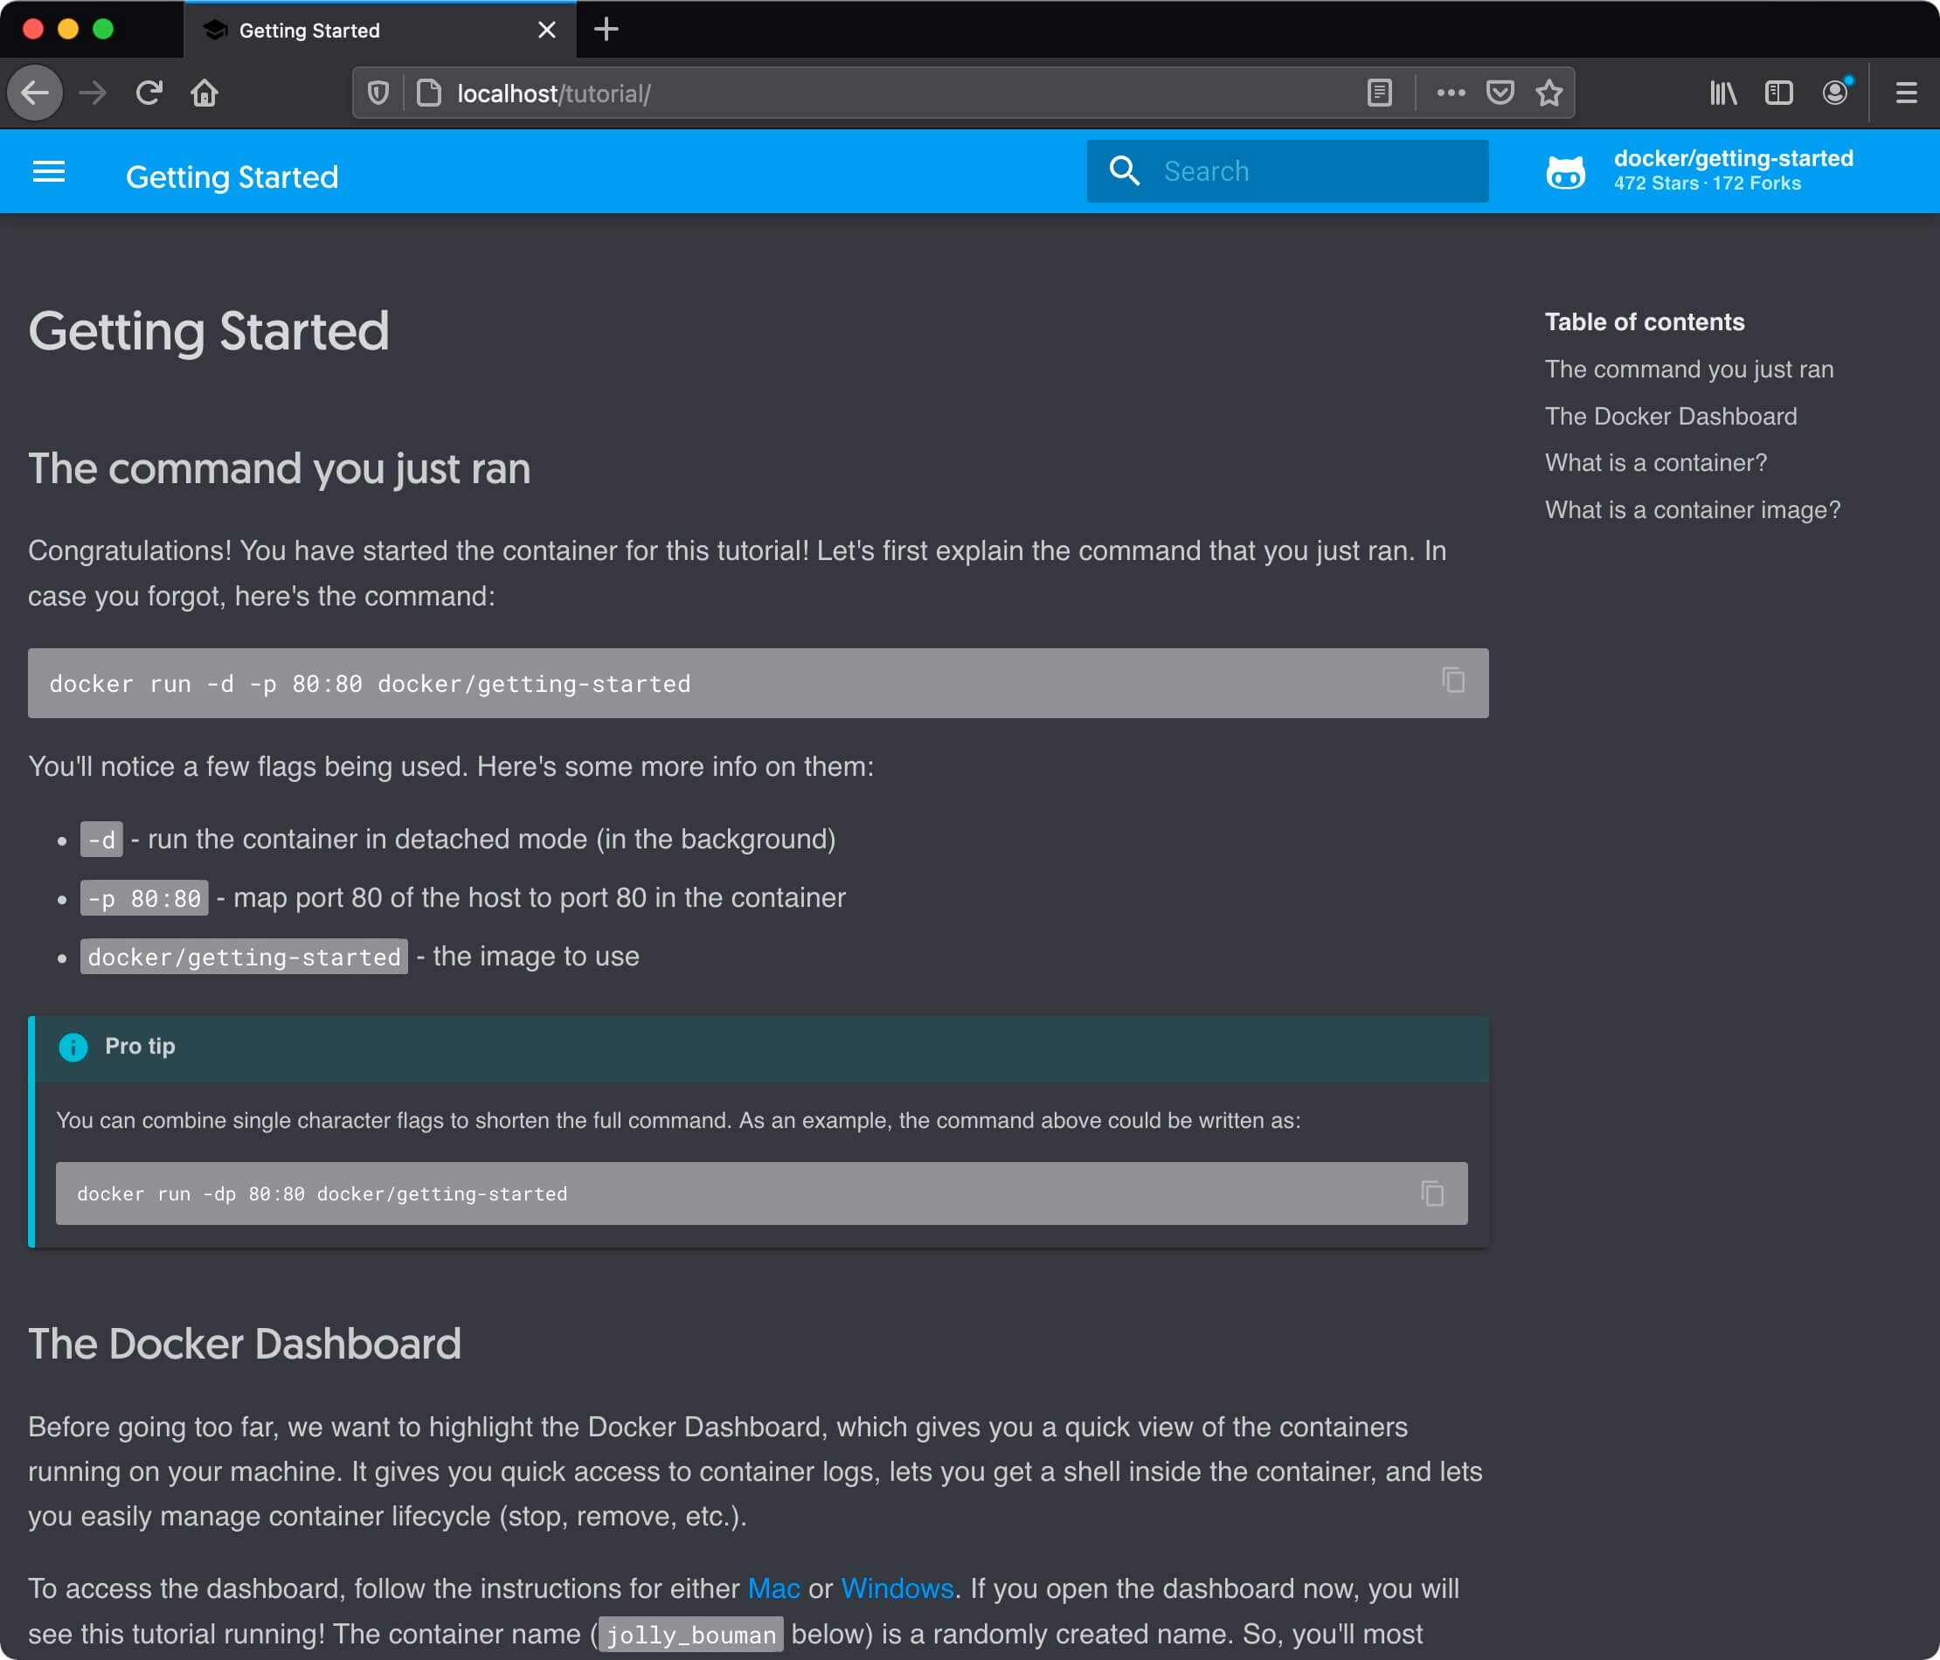Image resolution: width=1940 pixels, height=1660 pixels.
Task: Click the Pro tip info icon
Action: pyautogui.click(x=73, y=1047)
